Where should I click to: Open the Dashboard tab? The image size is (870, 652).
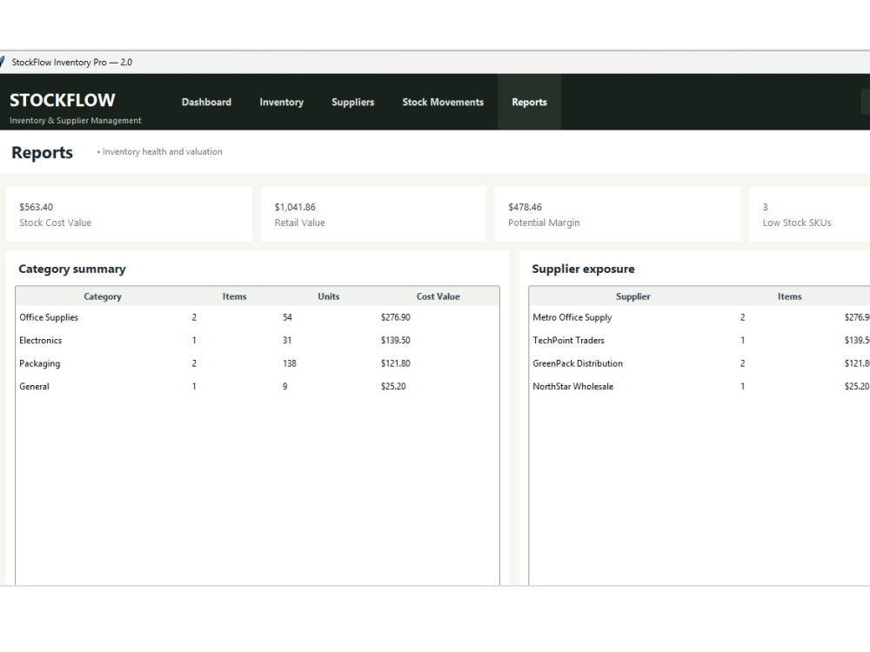(x=206, y=102)
